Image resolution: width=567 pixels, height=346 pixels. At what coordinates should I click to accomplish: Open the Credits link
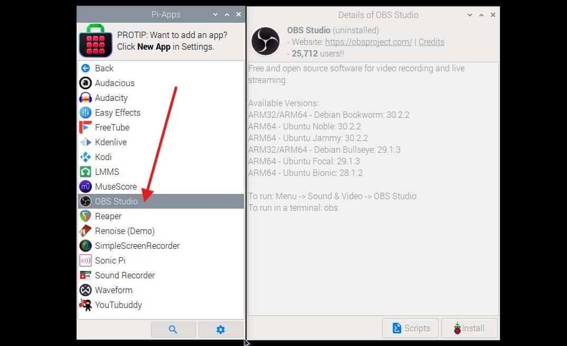pyautogui.click(x=431, y=42)
